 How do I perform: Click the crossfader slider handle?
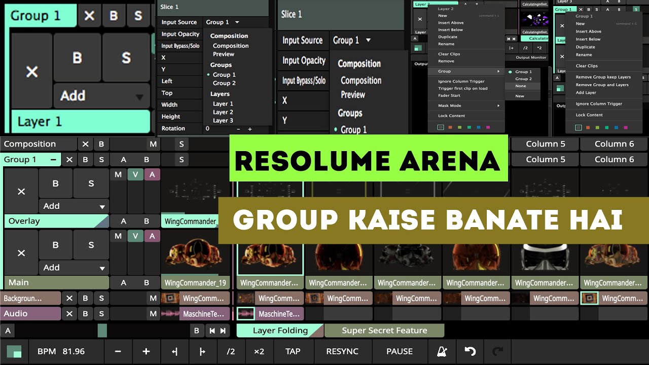102,331
